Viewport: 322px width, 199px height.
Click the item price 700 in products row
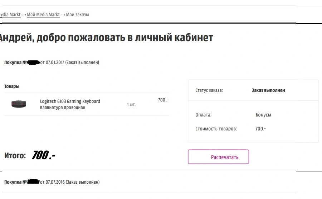[x=163, y=100]
